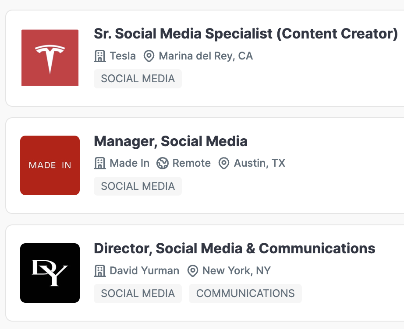
Task: Select SOCIAL MEDIA tag on Made In job
Action: [138, 186]
